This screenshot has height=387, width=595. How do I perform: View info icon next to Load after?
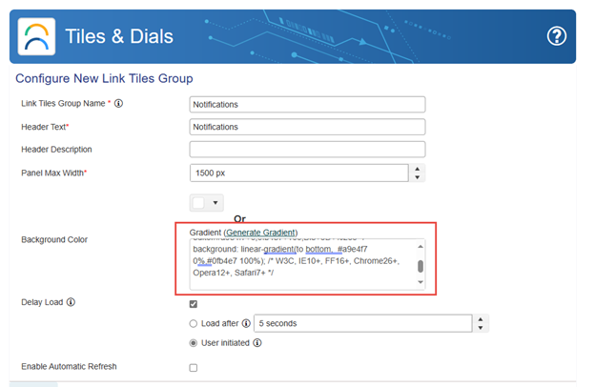click(246, 323)
